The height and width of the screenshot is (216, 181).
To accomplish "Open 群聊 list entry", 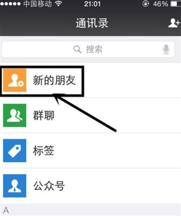I will 90,115.
